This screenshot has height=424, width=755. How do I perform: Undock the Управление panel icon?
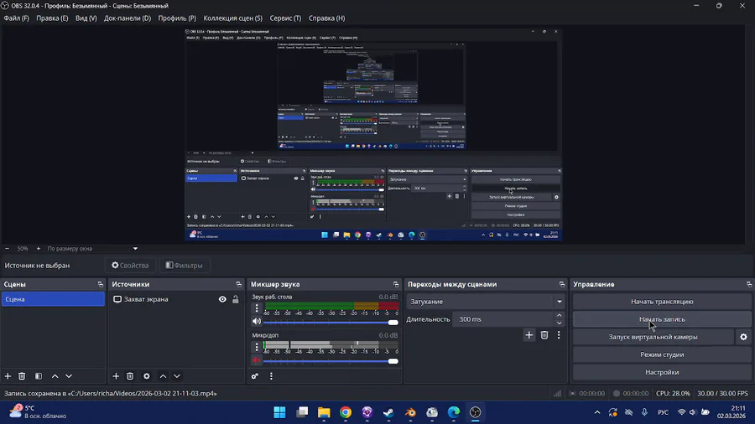coord(749,284)
